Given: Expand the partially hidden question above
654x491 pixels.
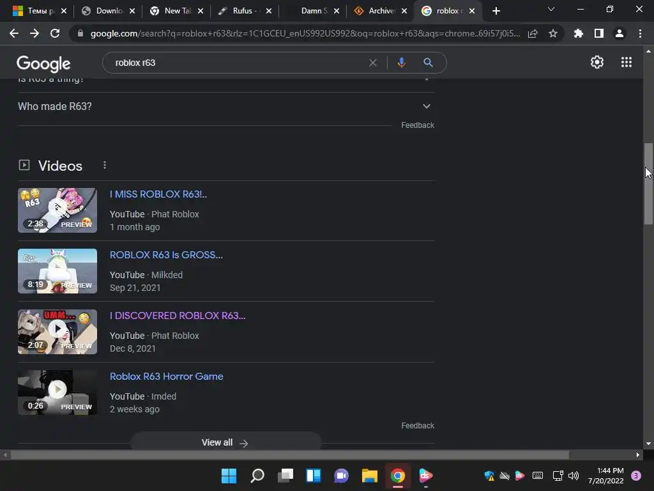Looking at the screenshot, I should (x=225, y=82).
